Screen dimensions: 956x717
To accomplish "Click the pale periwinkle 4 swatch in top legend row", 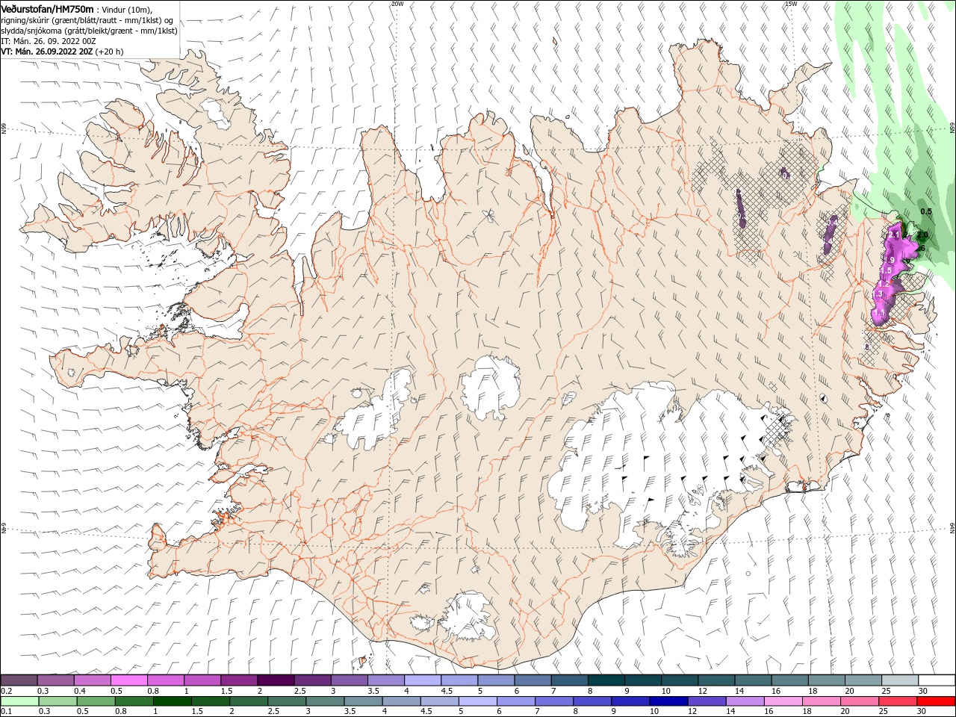I will (423, 680).
